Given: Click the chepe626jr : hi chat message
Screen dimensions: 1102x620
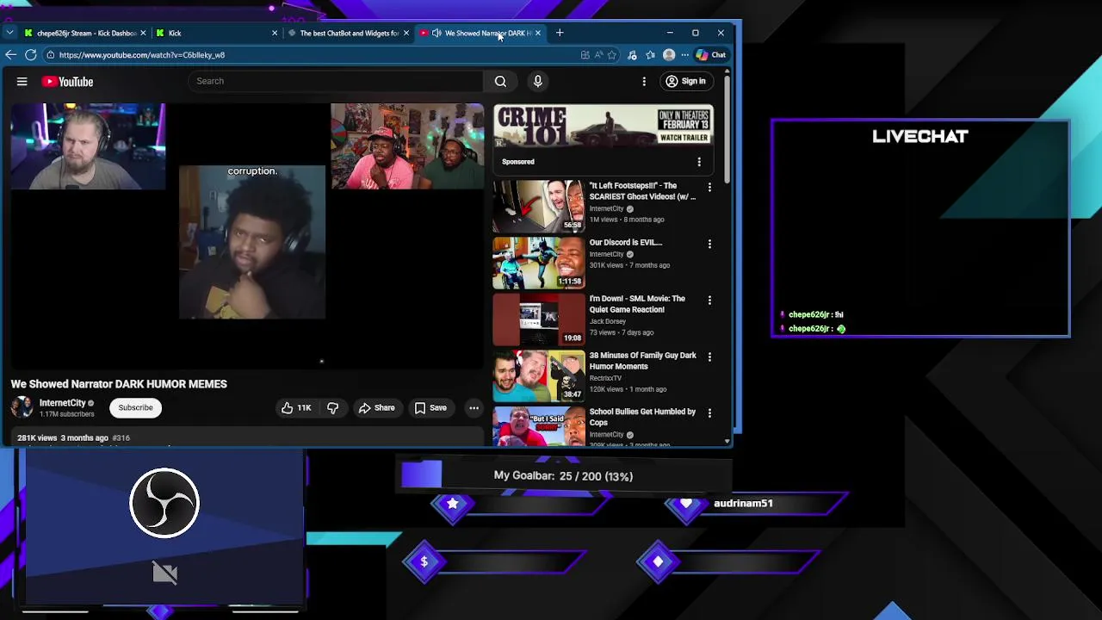Looking at the screenshot, I should point(812,315).
